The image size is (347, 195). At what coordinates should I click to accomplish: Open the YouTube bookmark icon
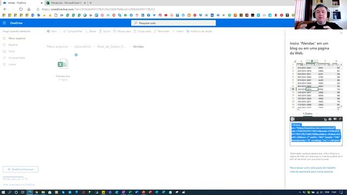(166, 15)
